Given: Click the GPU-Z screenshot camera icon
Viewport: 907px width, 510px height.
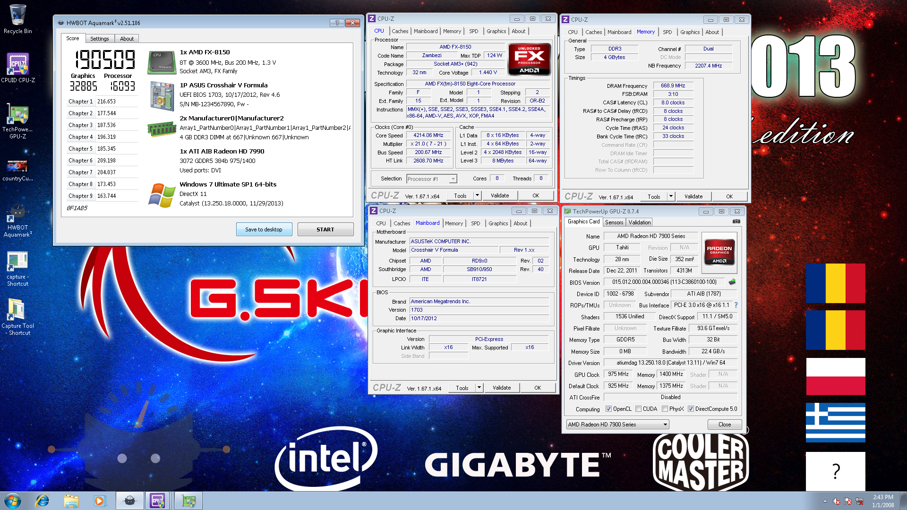Looking at the screenshot, I should 736,221.
